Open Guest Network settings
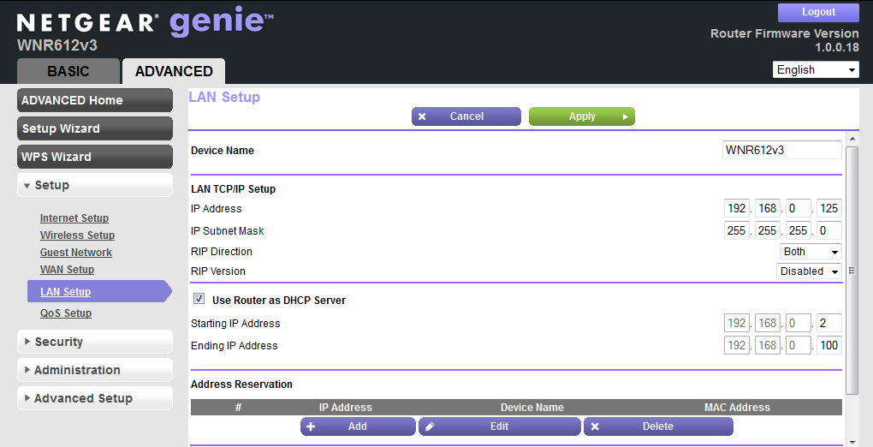The height and width of the screenshot is (447, 873). tap(75, 253)
